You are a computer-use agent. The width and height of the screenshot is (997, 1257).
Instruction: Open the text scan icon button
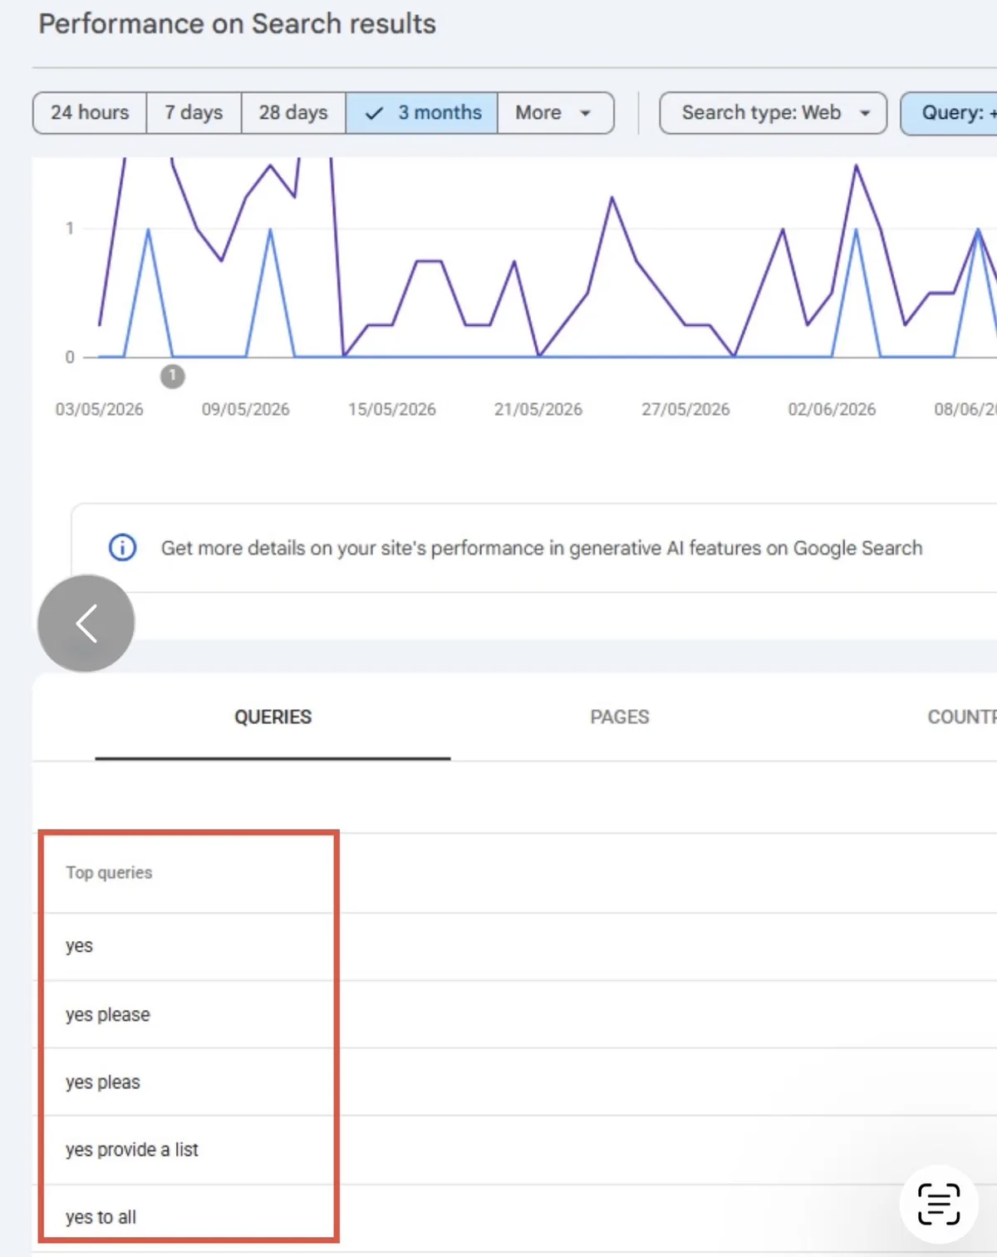pyautogui.click(x=939, y=1204)
